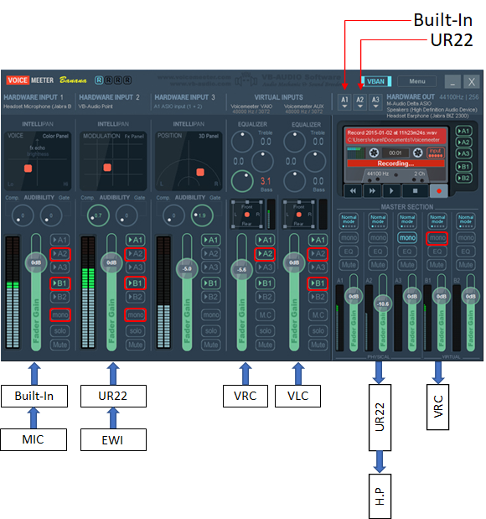Expand the A1 hardware out device list

click(x=344, y=102)
